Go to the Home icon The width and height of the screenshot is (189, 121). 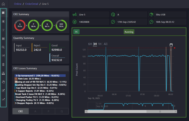[x=3, y=4]
